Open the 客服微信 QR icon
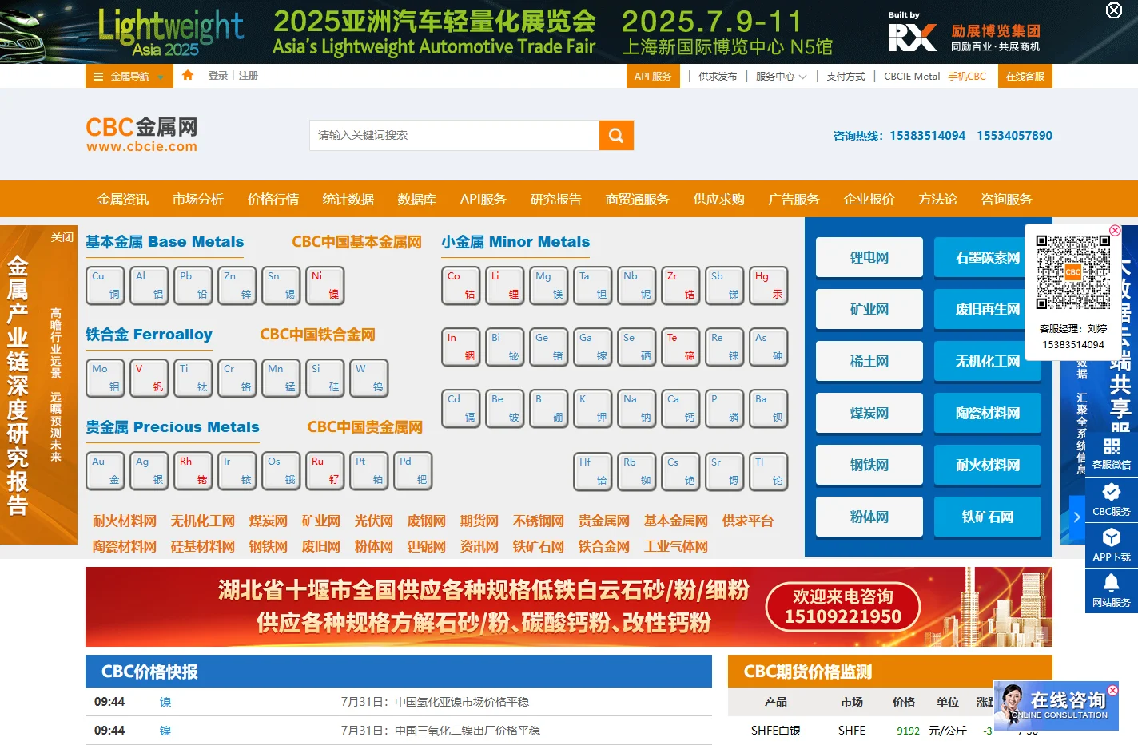 [1112, 453]
